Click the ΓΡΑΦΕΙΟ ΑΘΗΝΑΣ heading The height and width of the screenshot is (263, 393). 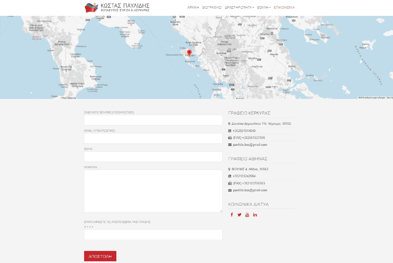248,159
